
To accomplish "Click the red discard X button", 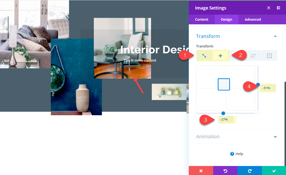I will click(x=201, y=171).
